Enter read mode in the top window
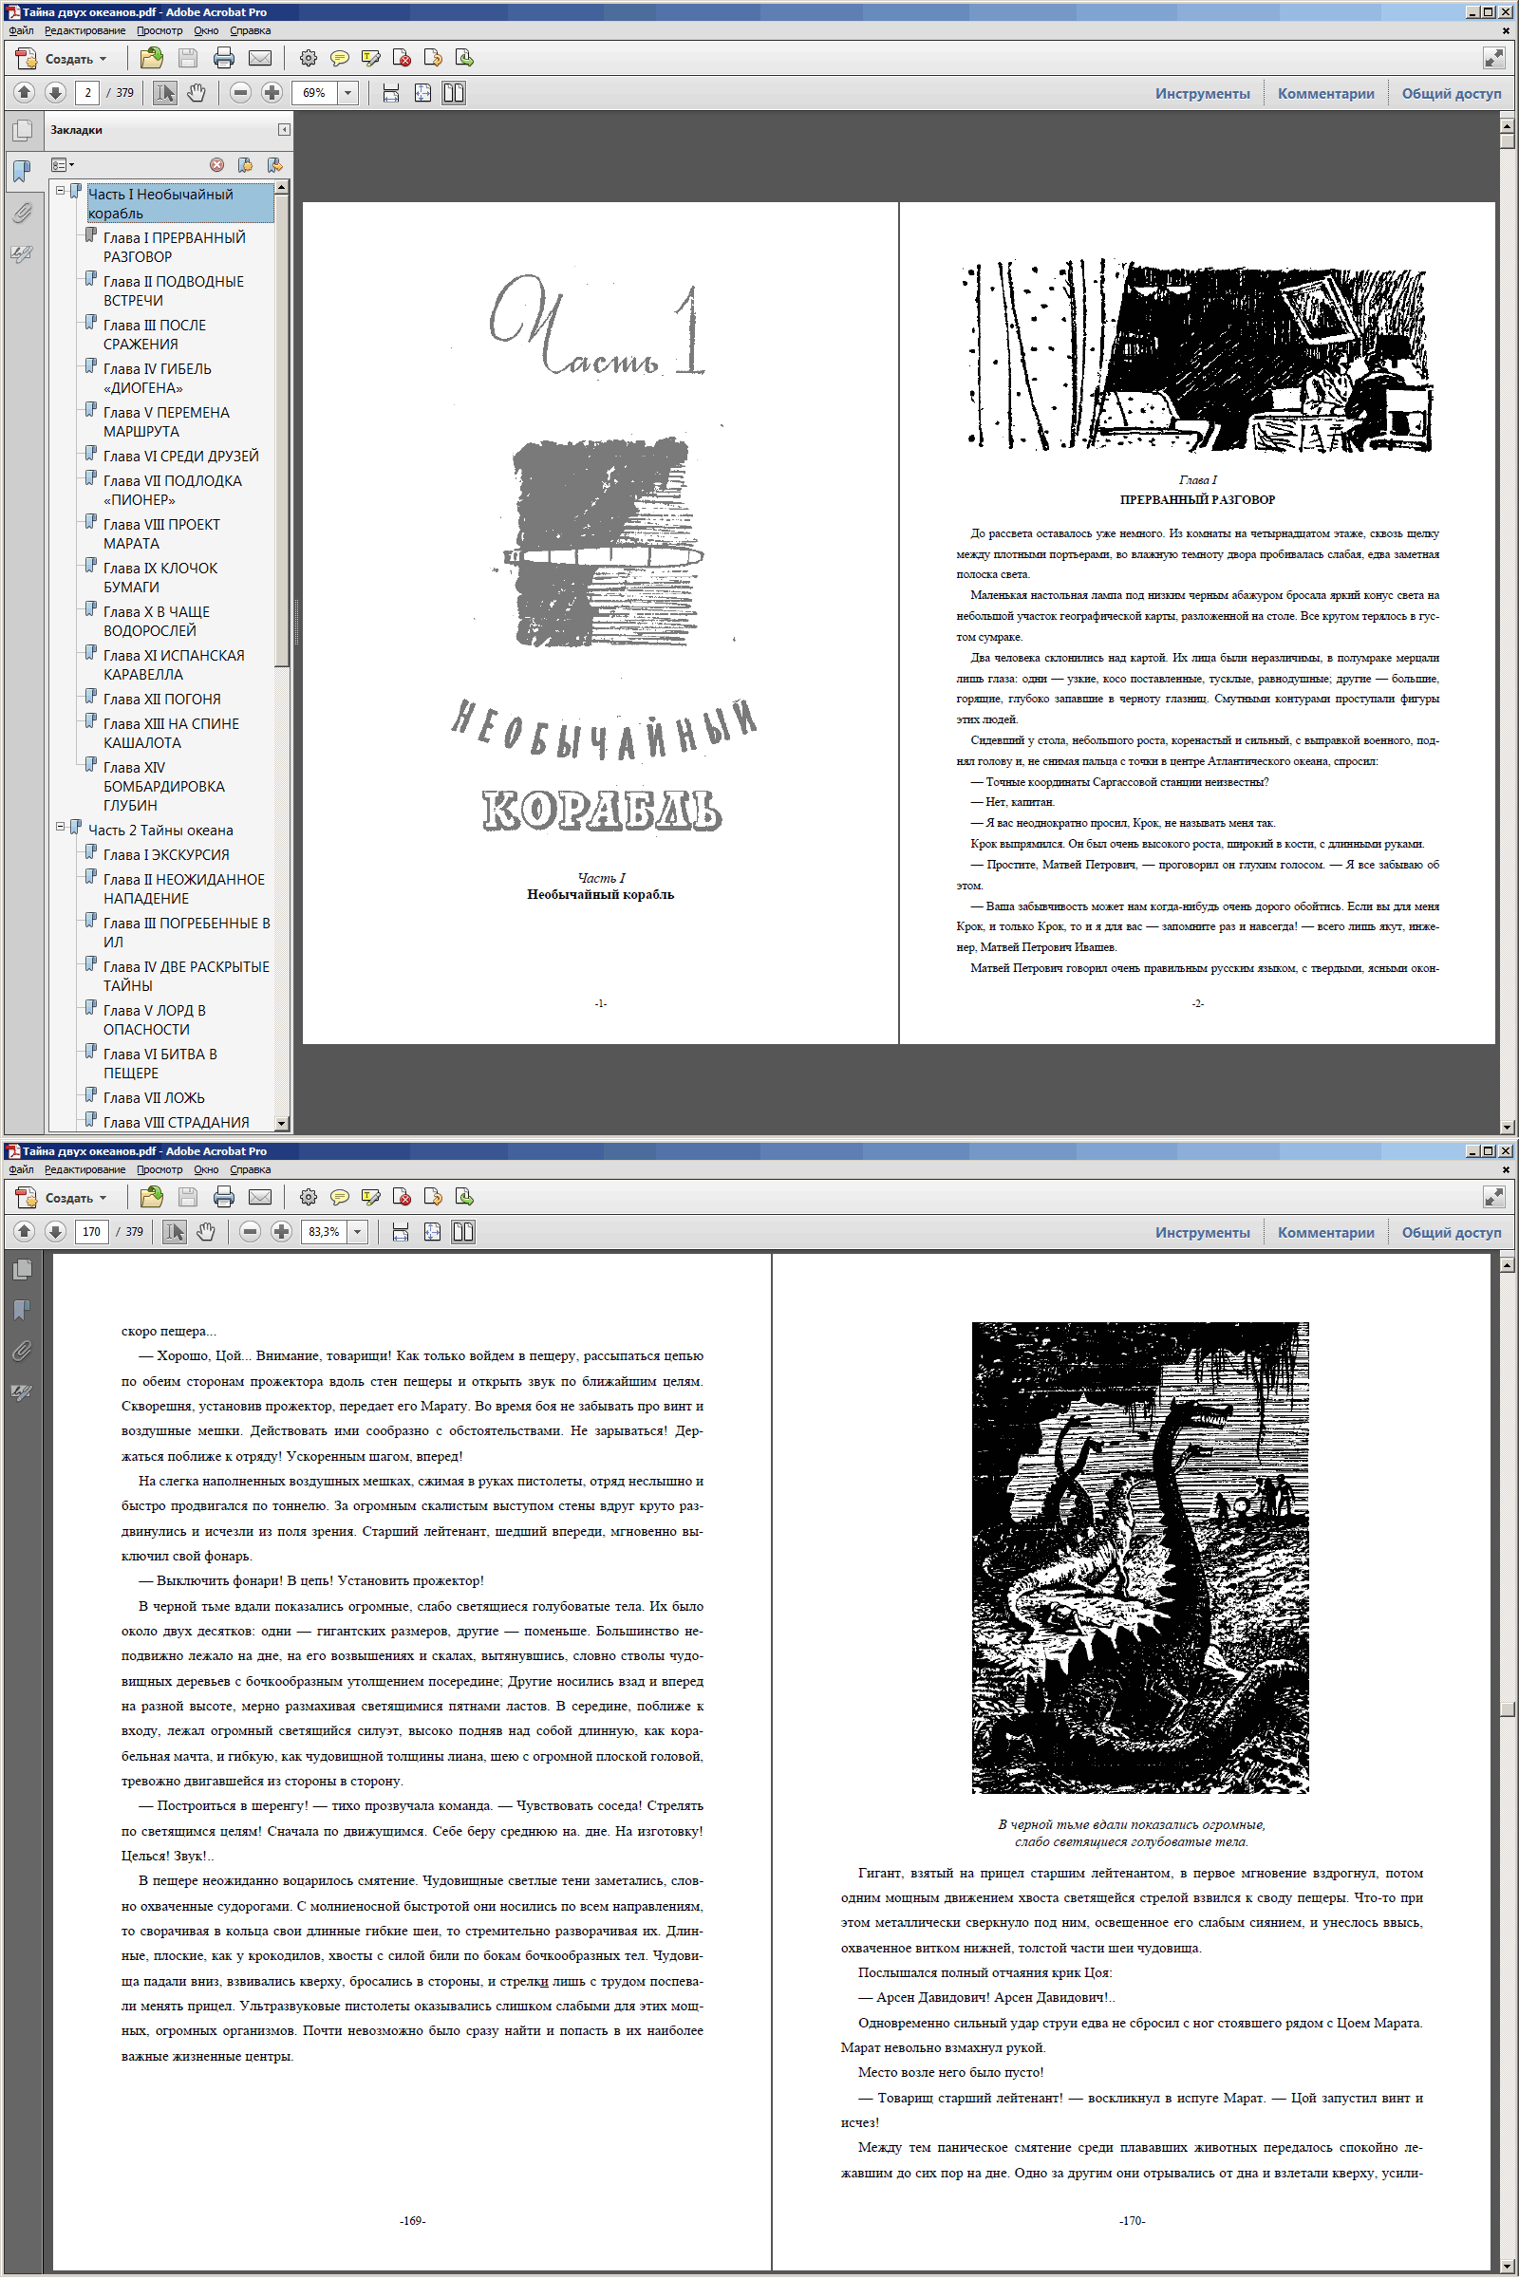 point(1492,58)
